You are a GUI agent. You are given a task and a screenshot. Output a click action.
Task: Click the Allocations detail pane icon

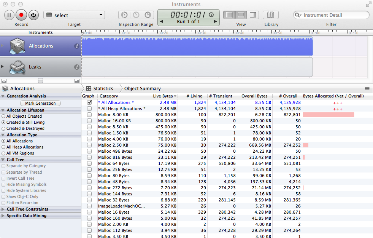click(x=5, y=89)
